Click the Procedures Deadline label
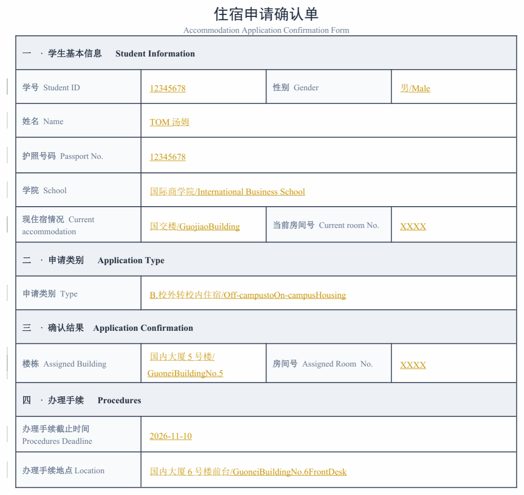Image resolution: width=524 pixels, height=495 pixels. pos(57,435)
